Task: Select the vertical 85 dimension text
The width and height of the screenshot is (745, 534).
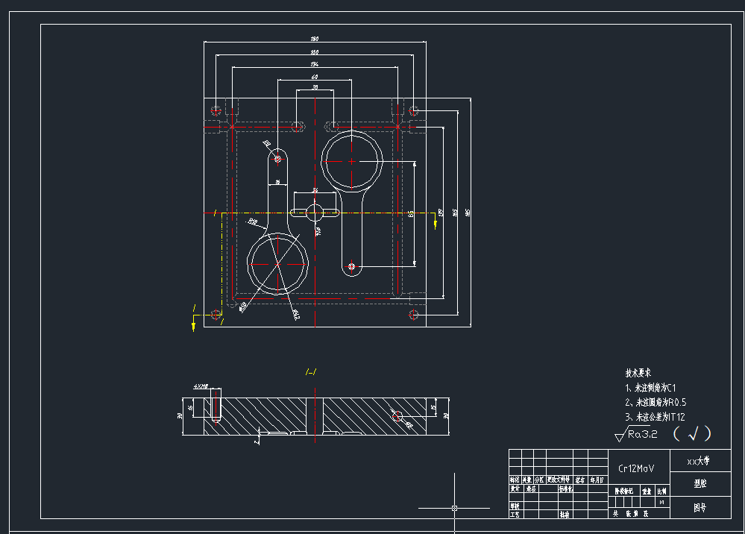Action: [x=411, y=214]
